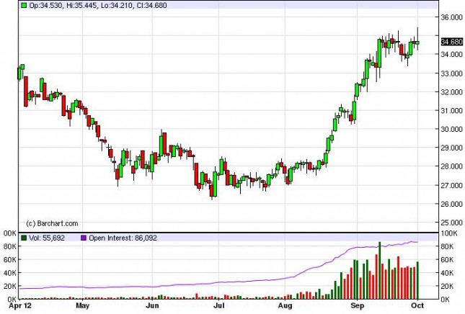The width and height of the screenshot is (465, 314).
Task: Click the 25.000 price axis label
Action: click(x=451, y=223)
